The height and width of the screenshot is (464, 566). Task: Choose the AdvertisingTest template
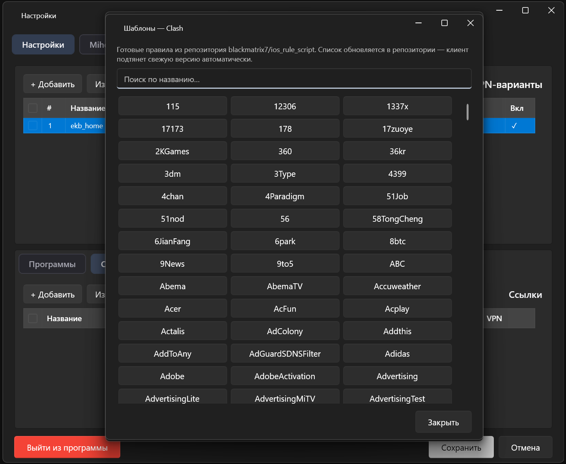coord(398,397)
